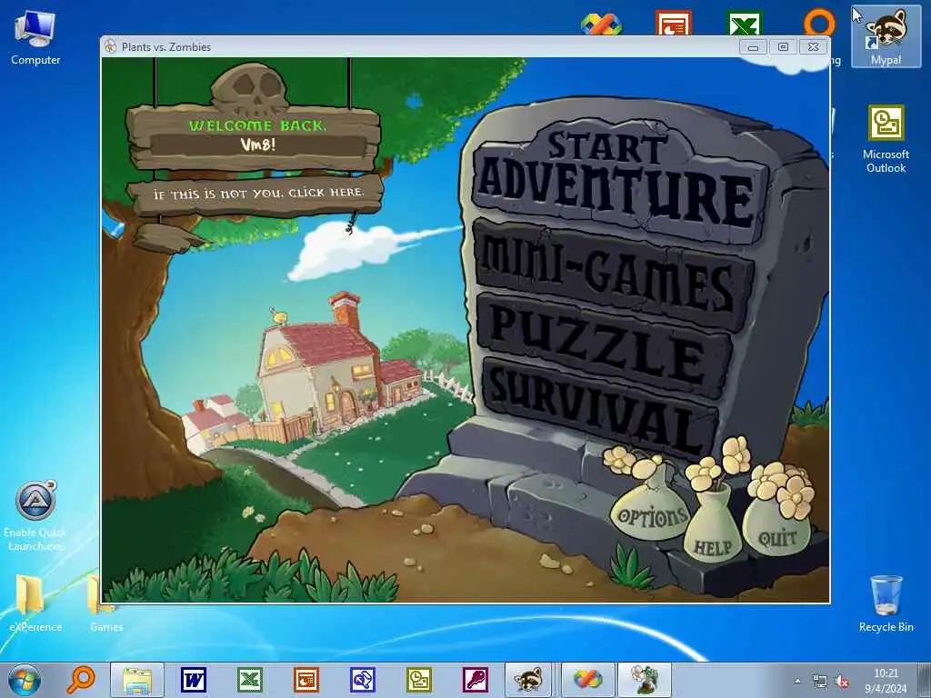
Task: Click the 'If this is not you' sign
Action: (255, 194)
